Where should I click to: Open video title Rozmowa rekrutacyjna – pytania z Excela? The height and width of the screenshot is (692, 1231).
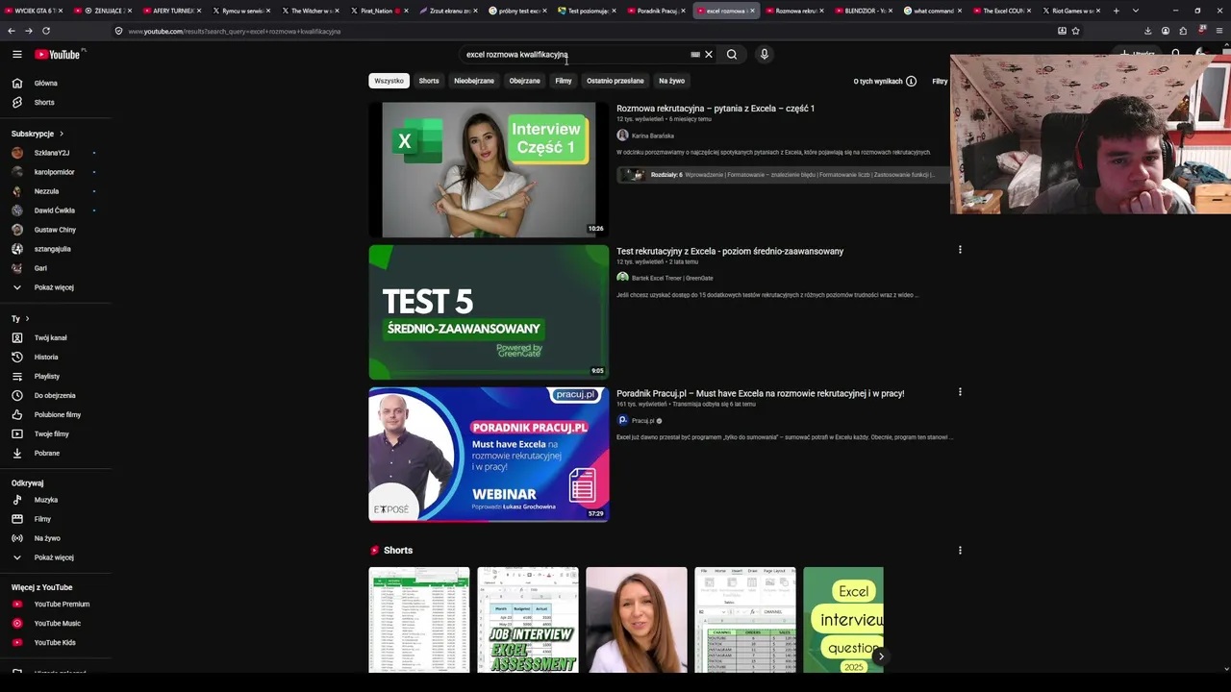click(x=716, y=109)
